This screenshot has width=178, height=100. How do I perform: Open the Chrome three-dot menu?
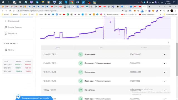(x=175, y=11)
